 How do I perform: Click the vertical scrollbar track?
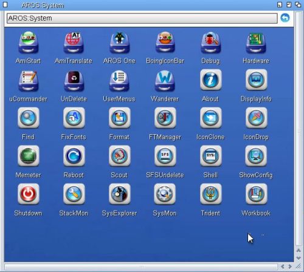(x=299, y=129)
